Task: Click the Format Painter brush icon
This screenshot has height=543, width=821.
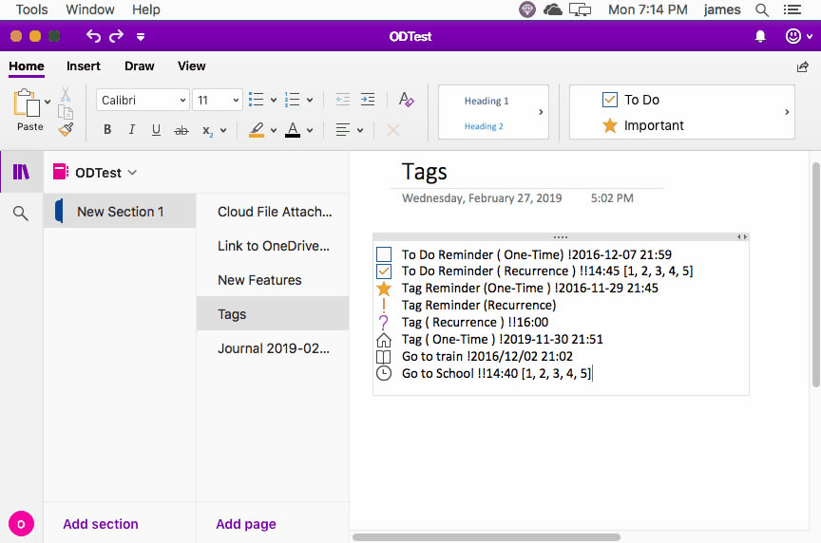Action: [x=66, y=130]
